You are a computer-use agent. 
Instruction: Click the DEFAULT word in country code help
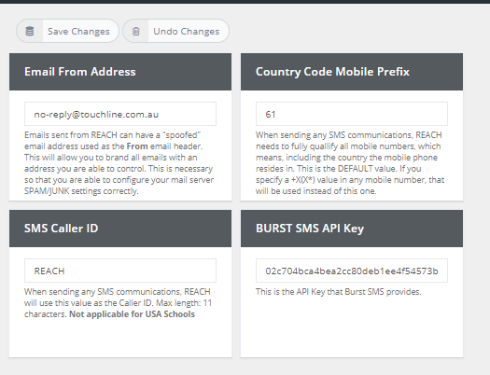(x=356, y=169)
